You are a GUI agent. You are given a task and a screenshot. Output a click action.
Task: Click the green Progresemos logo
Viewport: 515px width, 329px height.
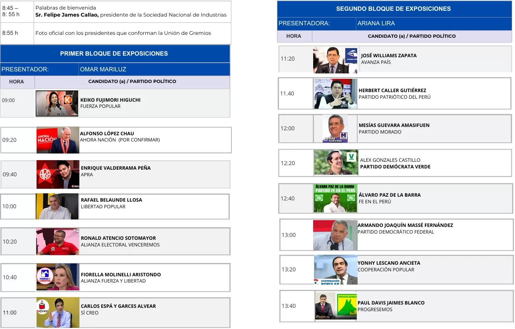pyautogui.click(x=347, y=306)
